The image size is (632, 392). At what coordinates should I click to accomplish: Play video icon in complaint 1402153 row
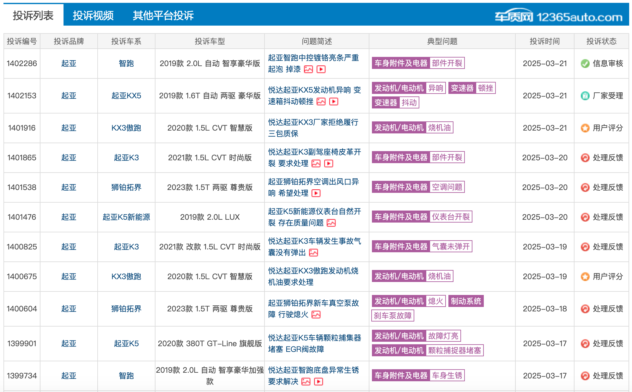pyautogui.click(x=334, y=101)
